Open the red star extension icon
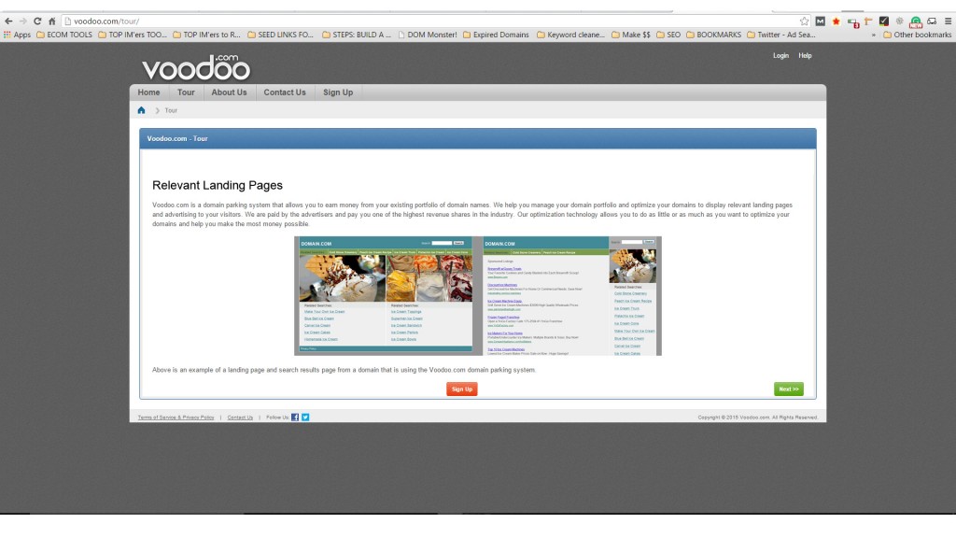 836,21
